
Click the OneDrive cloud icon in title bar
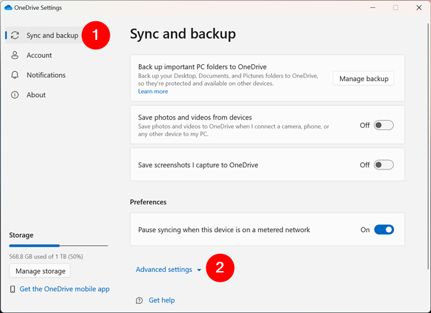8,7
